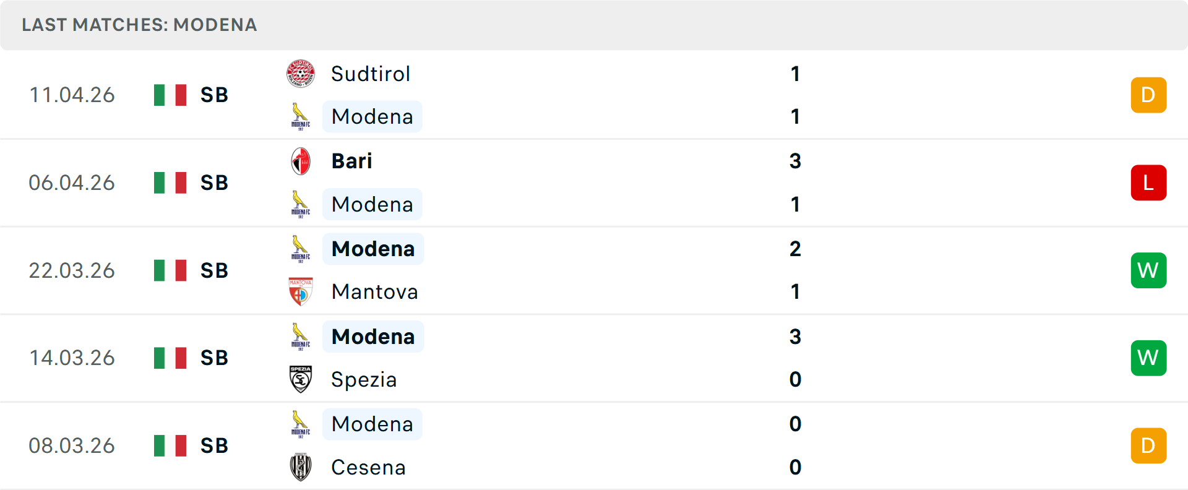Screen dimensions: 1188x490
Task: Click the Spezia club crest
Action: tap(301, 379)
